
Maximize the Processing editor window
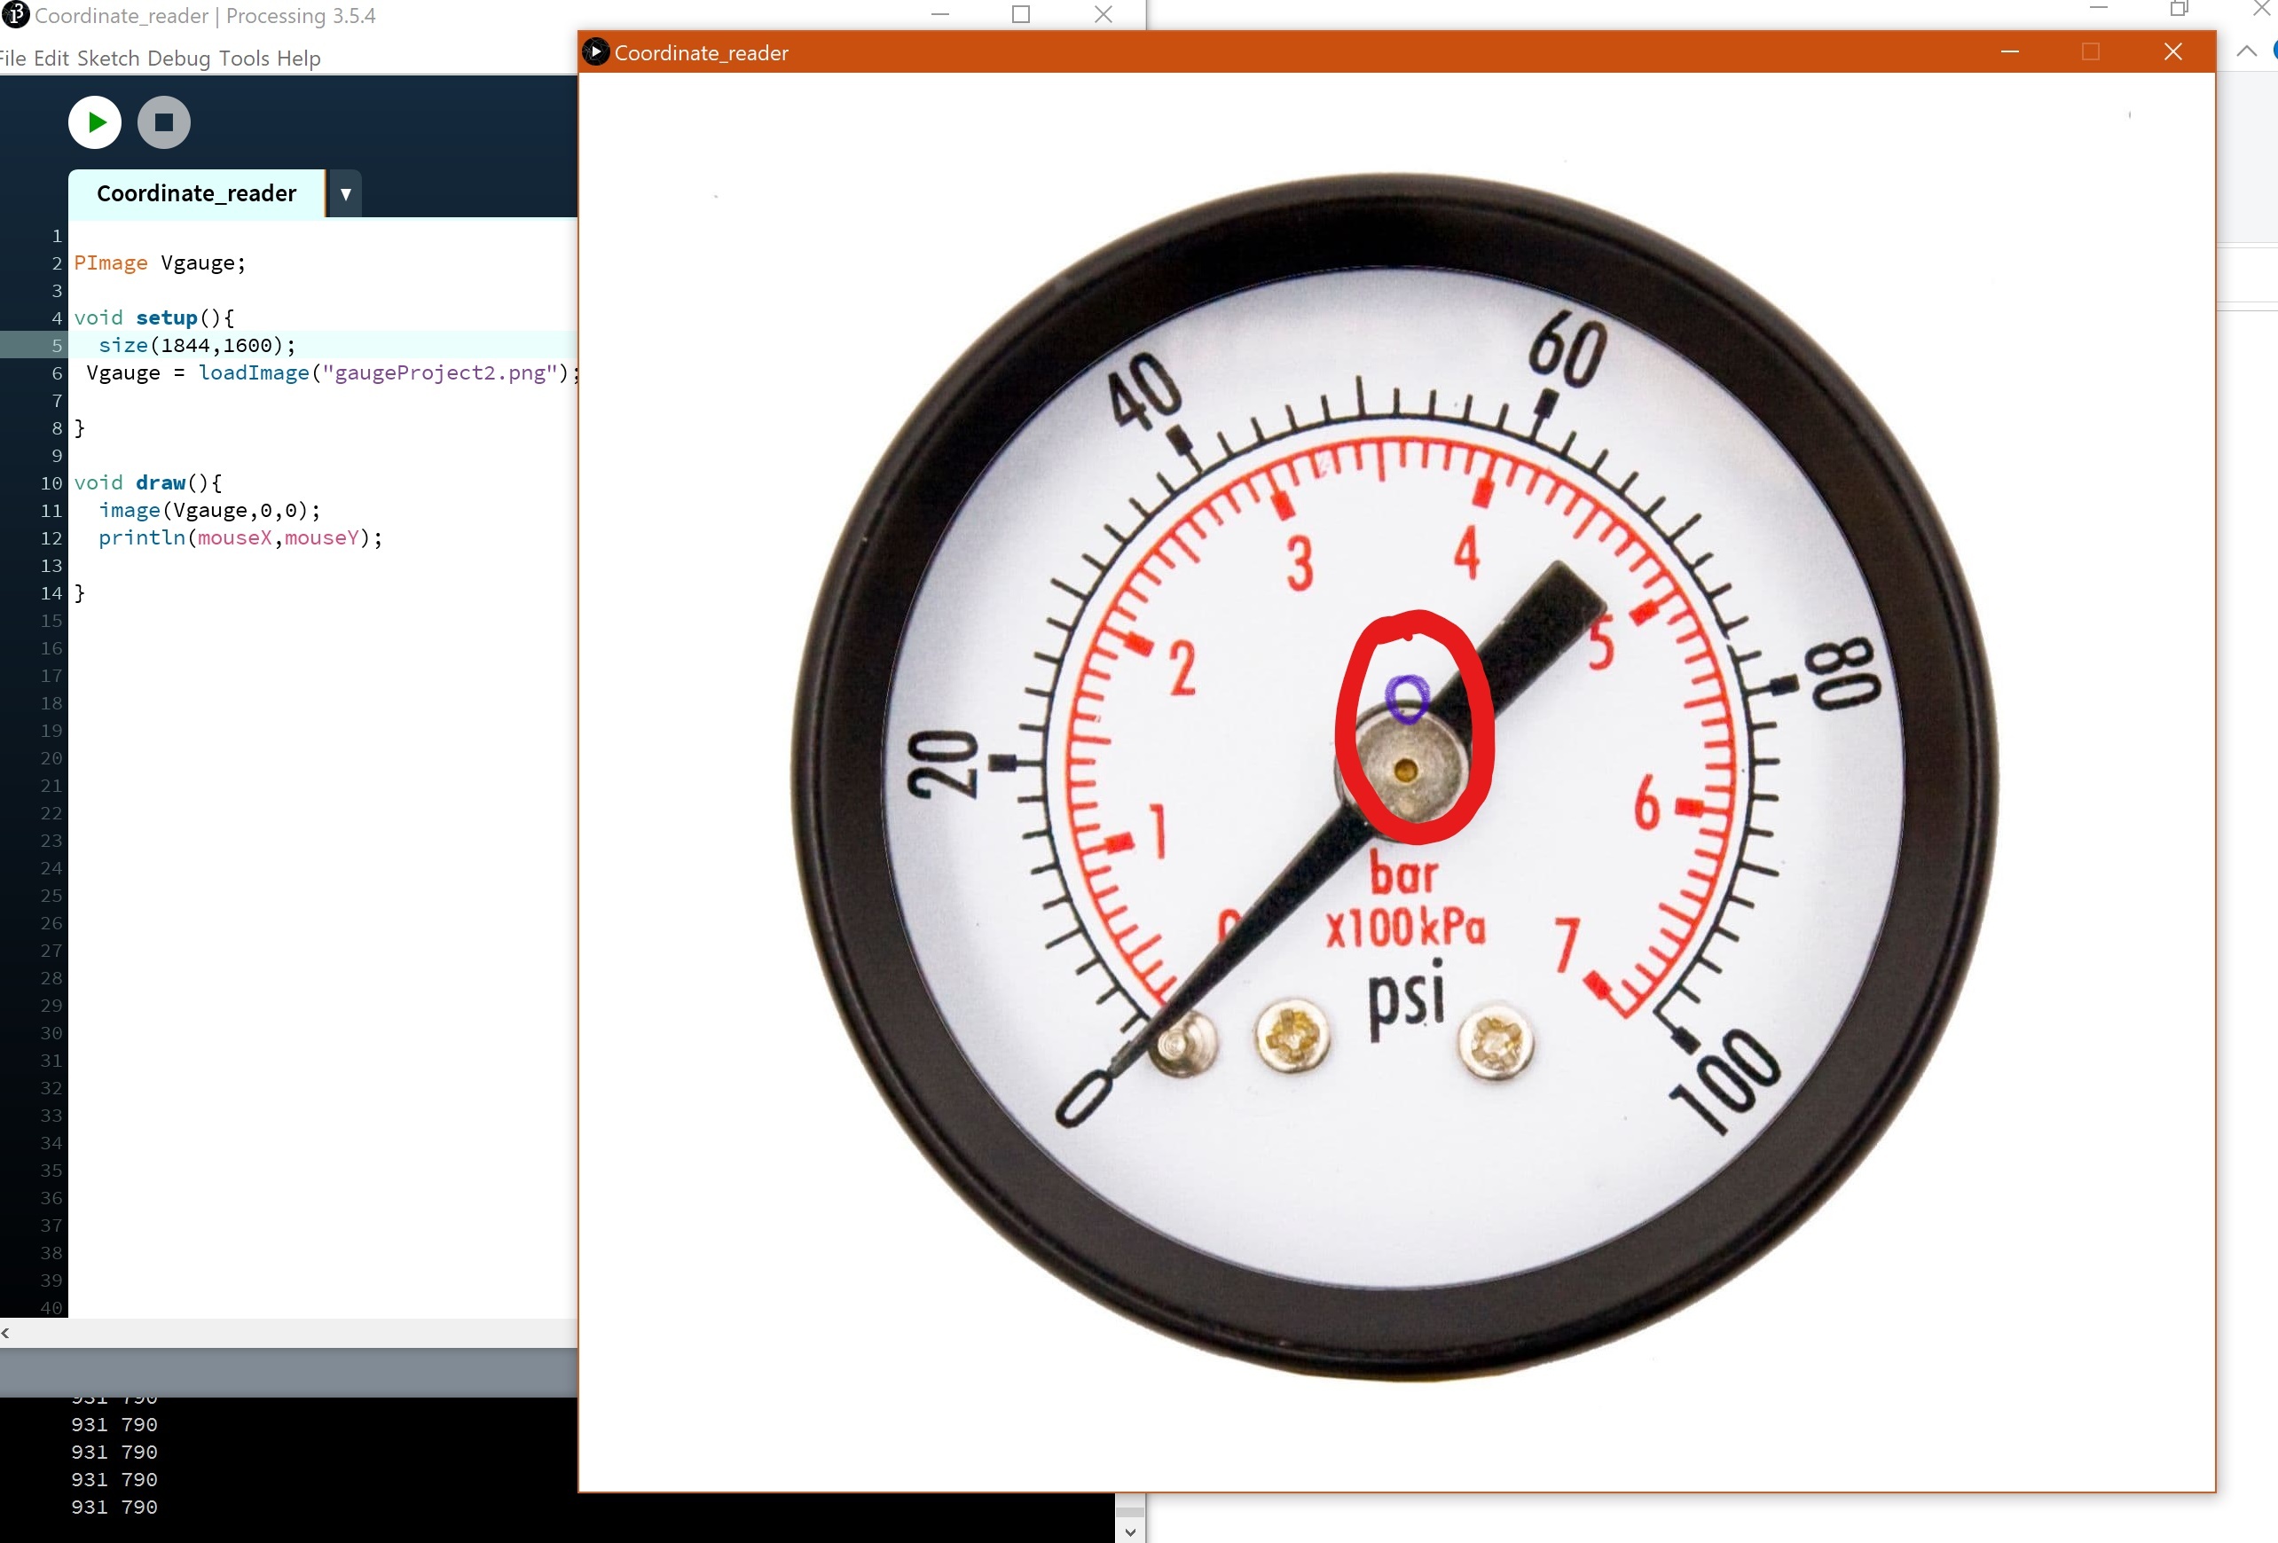point(1020,15)
